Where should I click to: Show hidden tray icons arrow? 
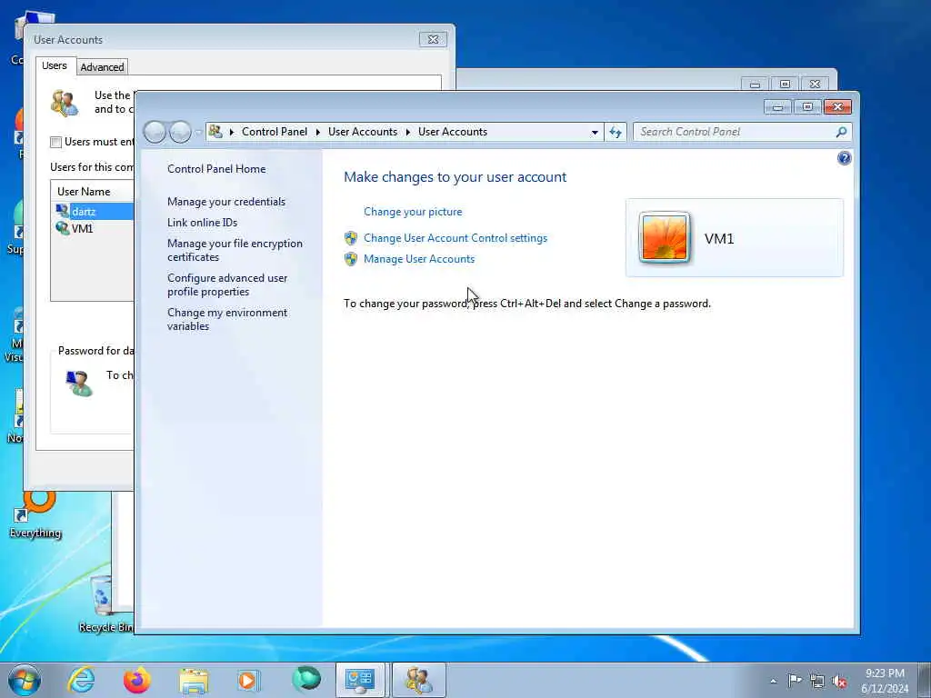[774, 681]
